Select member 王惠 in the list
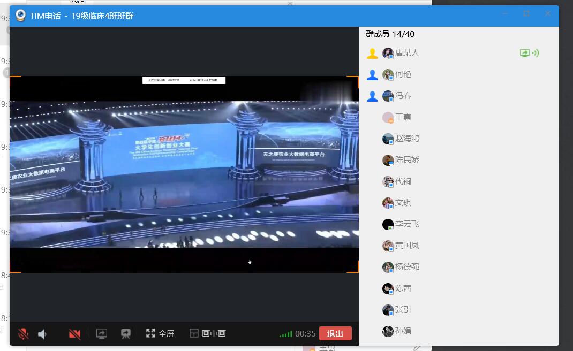The image size is (573, 351). (403, 117)
